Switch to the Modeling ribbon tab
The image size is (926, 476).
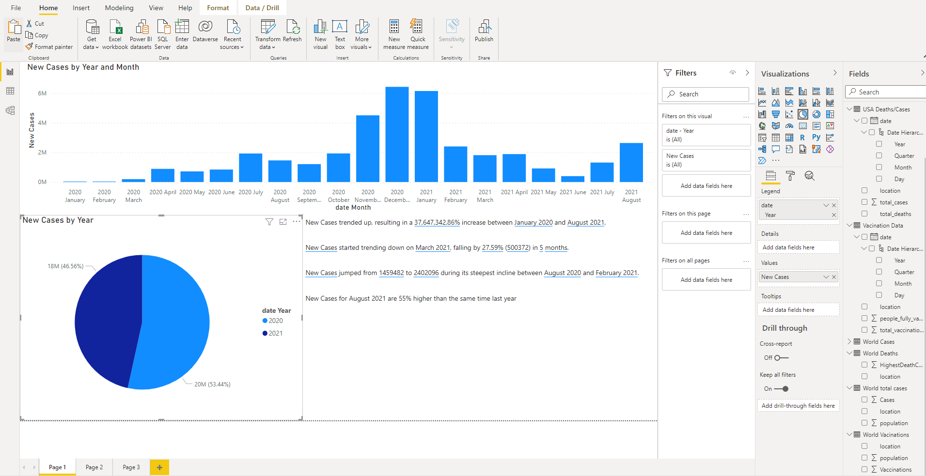(119, 8)
